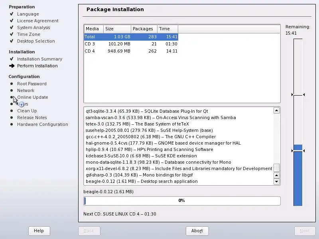Click the Clean Up step label
This screenshot has width=319, height=239.
[27, 111]
